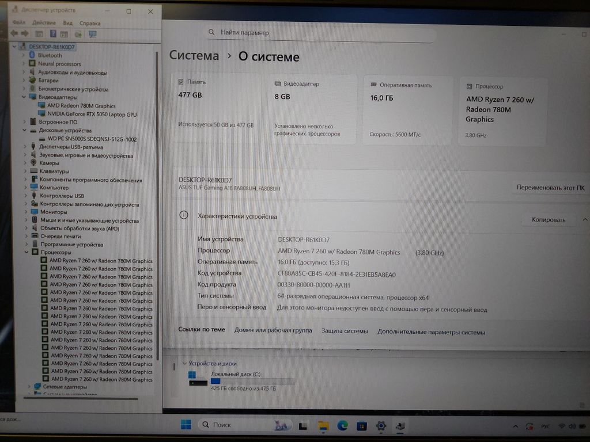Click the Help icon in Device Manager toolbar

pyautogui.click(x=52, y=34)
